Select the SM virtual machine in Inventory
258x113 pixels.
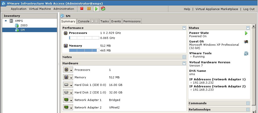pyautogui.click(x=30, y=30)
